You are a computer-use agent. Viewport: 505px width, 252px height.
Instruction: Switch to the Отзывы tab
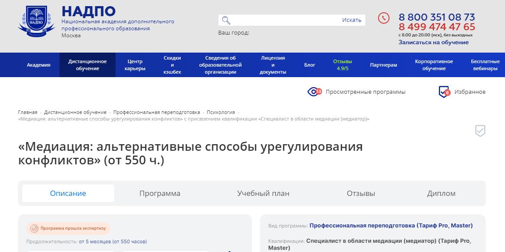pyautogui.click(x=361, y=193)
